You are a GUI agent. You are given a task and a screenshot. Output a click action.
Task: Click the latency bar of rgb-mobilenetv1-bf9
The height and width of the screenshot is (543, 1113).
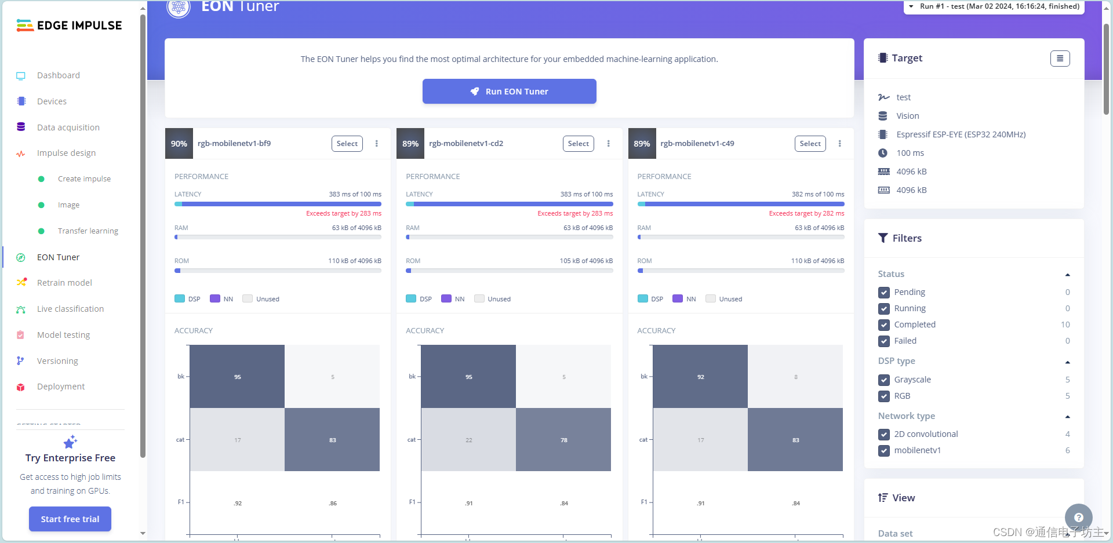click(278, 204)
